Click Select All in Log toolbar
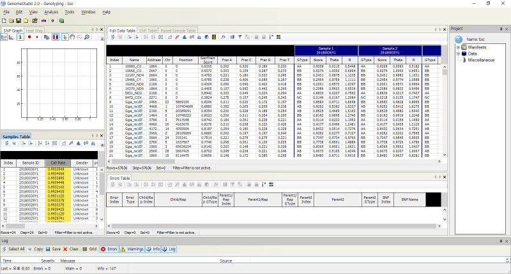The width and height of the screenshot is (511, 274). pyautogui.click(x=13, y=249)
